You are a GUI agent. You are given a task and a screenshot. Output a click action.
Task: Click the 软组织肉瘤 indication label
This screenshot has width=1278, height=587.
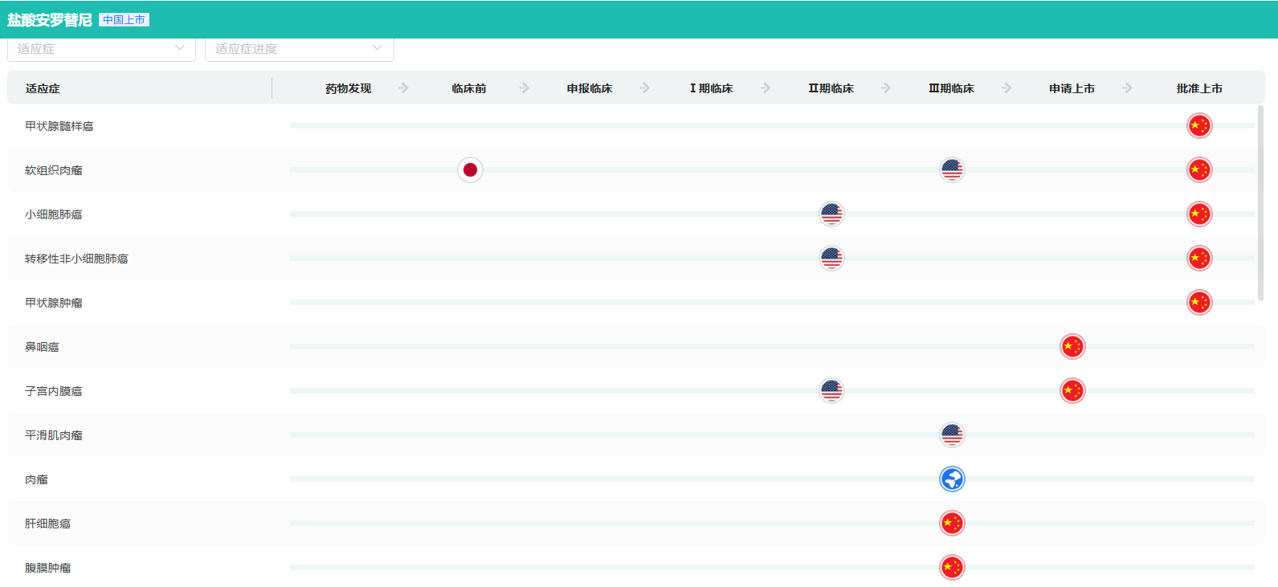(x=54, y=170)
